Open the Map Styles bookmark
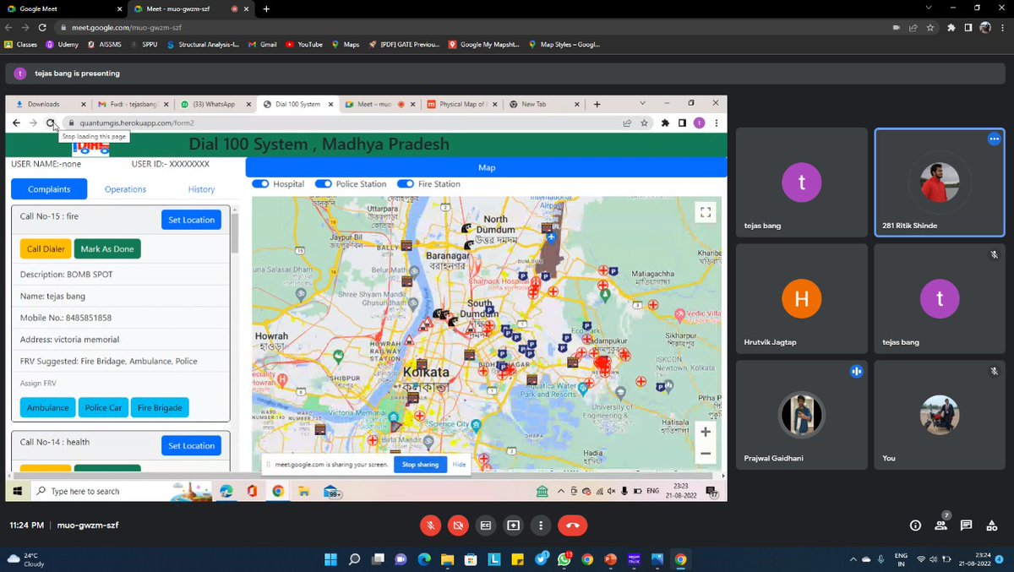The image size is (1014, 572). 564,44
